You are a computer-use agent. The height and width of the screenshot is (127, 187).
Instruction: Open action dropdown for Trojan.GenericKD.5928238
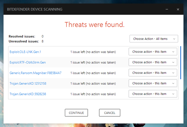coord(153,94)
